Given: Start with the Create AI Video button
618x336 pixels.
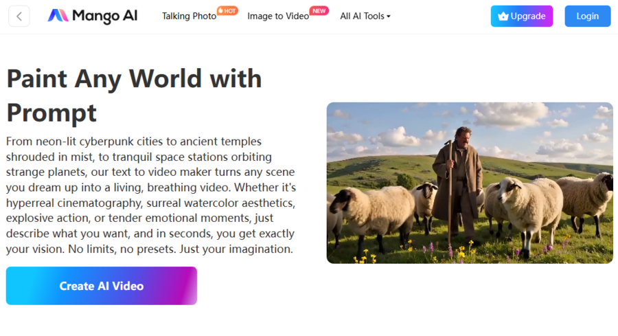Looking at the screenshot, I should tap(102, 286).
